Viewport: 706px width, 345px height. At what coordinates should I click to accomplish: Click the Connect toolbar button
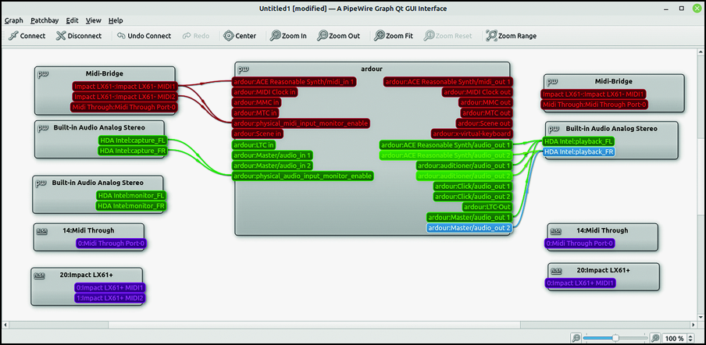(x=27, y=36)
